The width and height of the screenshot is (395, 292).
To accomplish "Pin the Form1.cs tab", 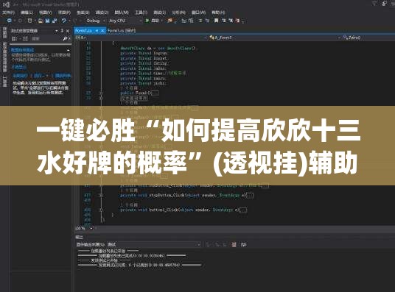I will tap(97, 30).
